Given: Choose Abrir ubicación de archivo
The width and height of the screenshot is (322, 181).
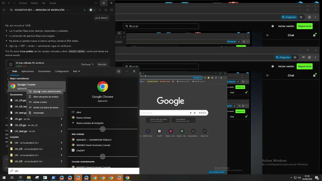Looking at the screenshot, I should click(x=45, y=97).
